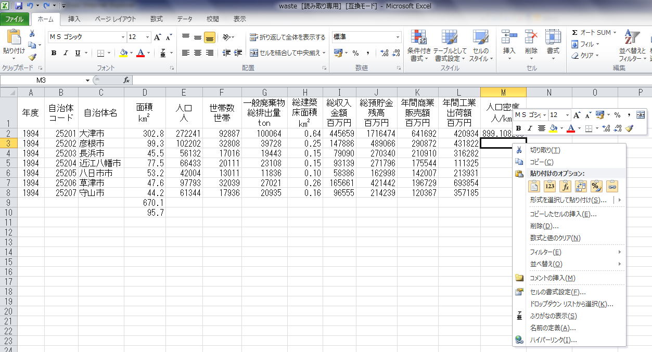Open the 並べ替えとフィルター dropdown
652x352 pixels.
[x=632, y=46]
